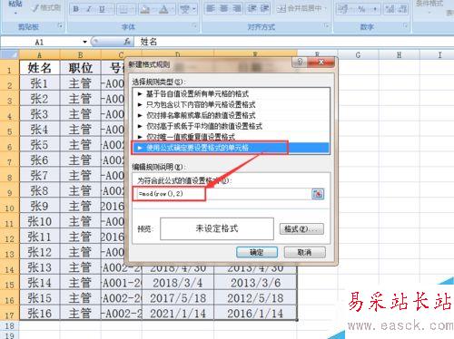This screenshot has width=454, height=339.
Task: Click cell 2017/5/18
Action: pyautogui.click(x=178, y=298)
